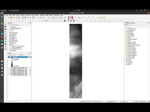This screenshot has width=150, height=112.
Task: Toggle visibility of dgm1_32_366_5726_1_nw layer
Action: point(10,68)
